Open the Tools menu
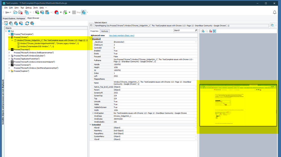The image size is (281, 157). (35, 8)
